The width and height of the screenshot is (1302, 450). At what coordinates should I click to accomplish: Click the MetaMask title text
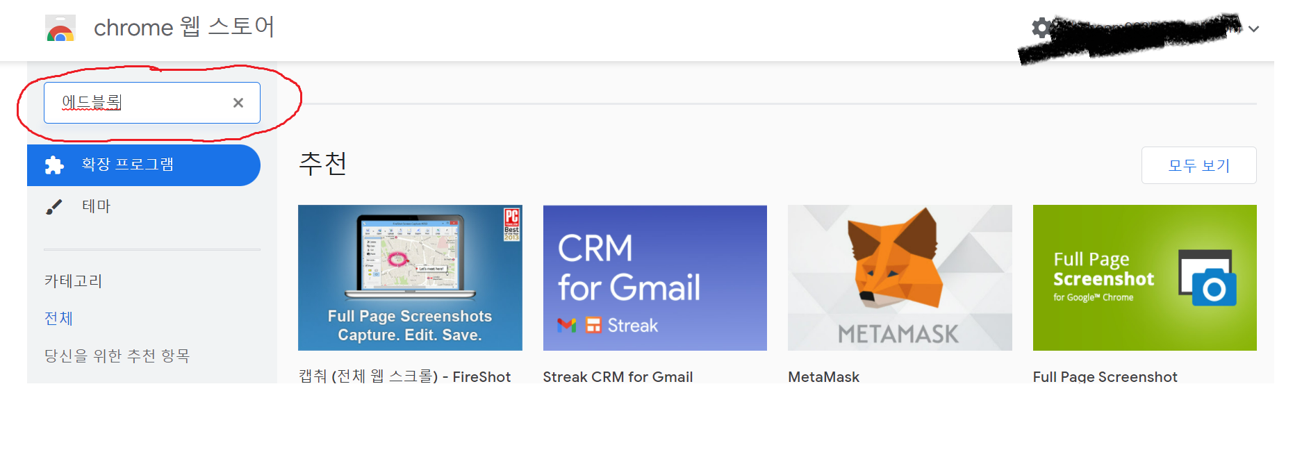(824, 376)
